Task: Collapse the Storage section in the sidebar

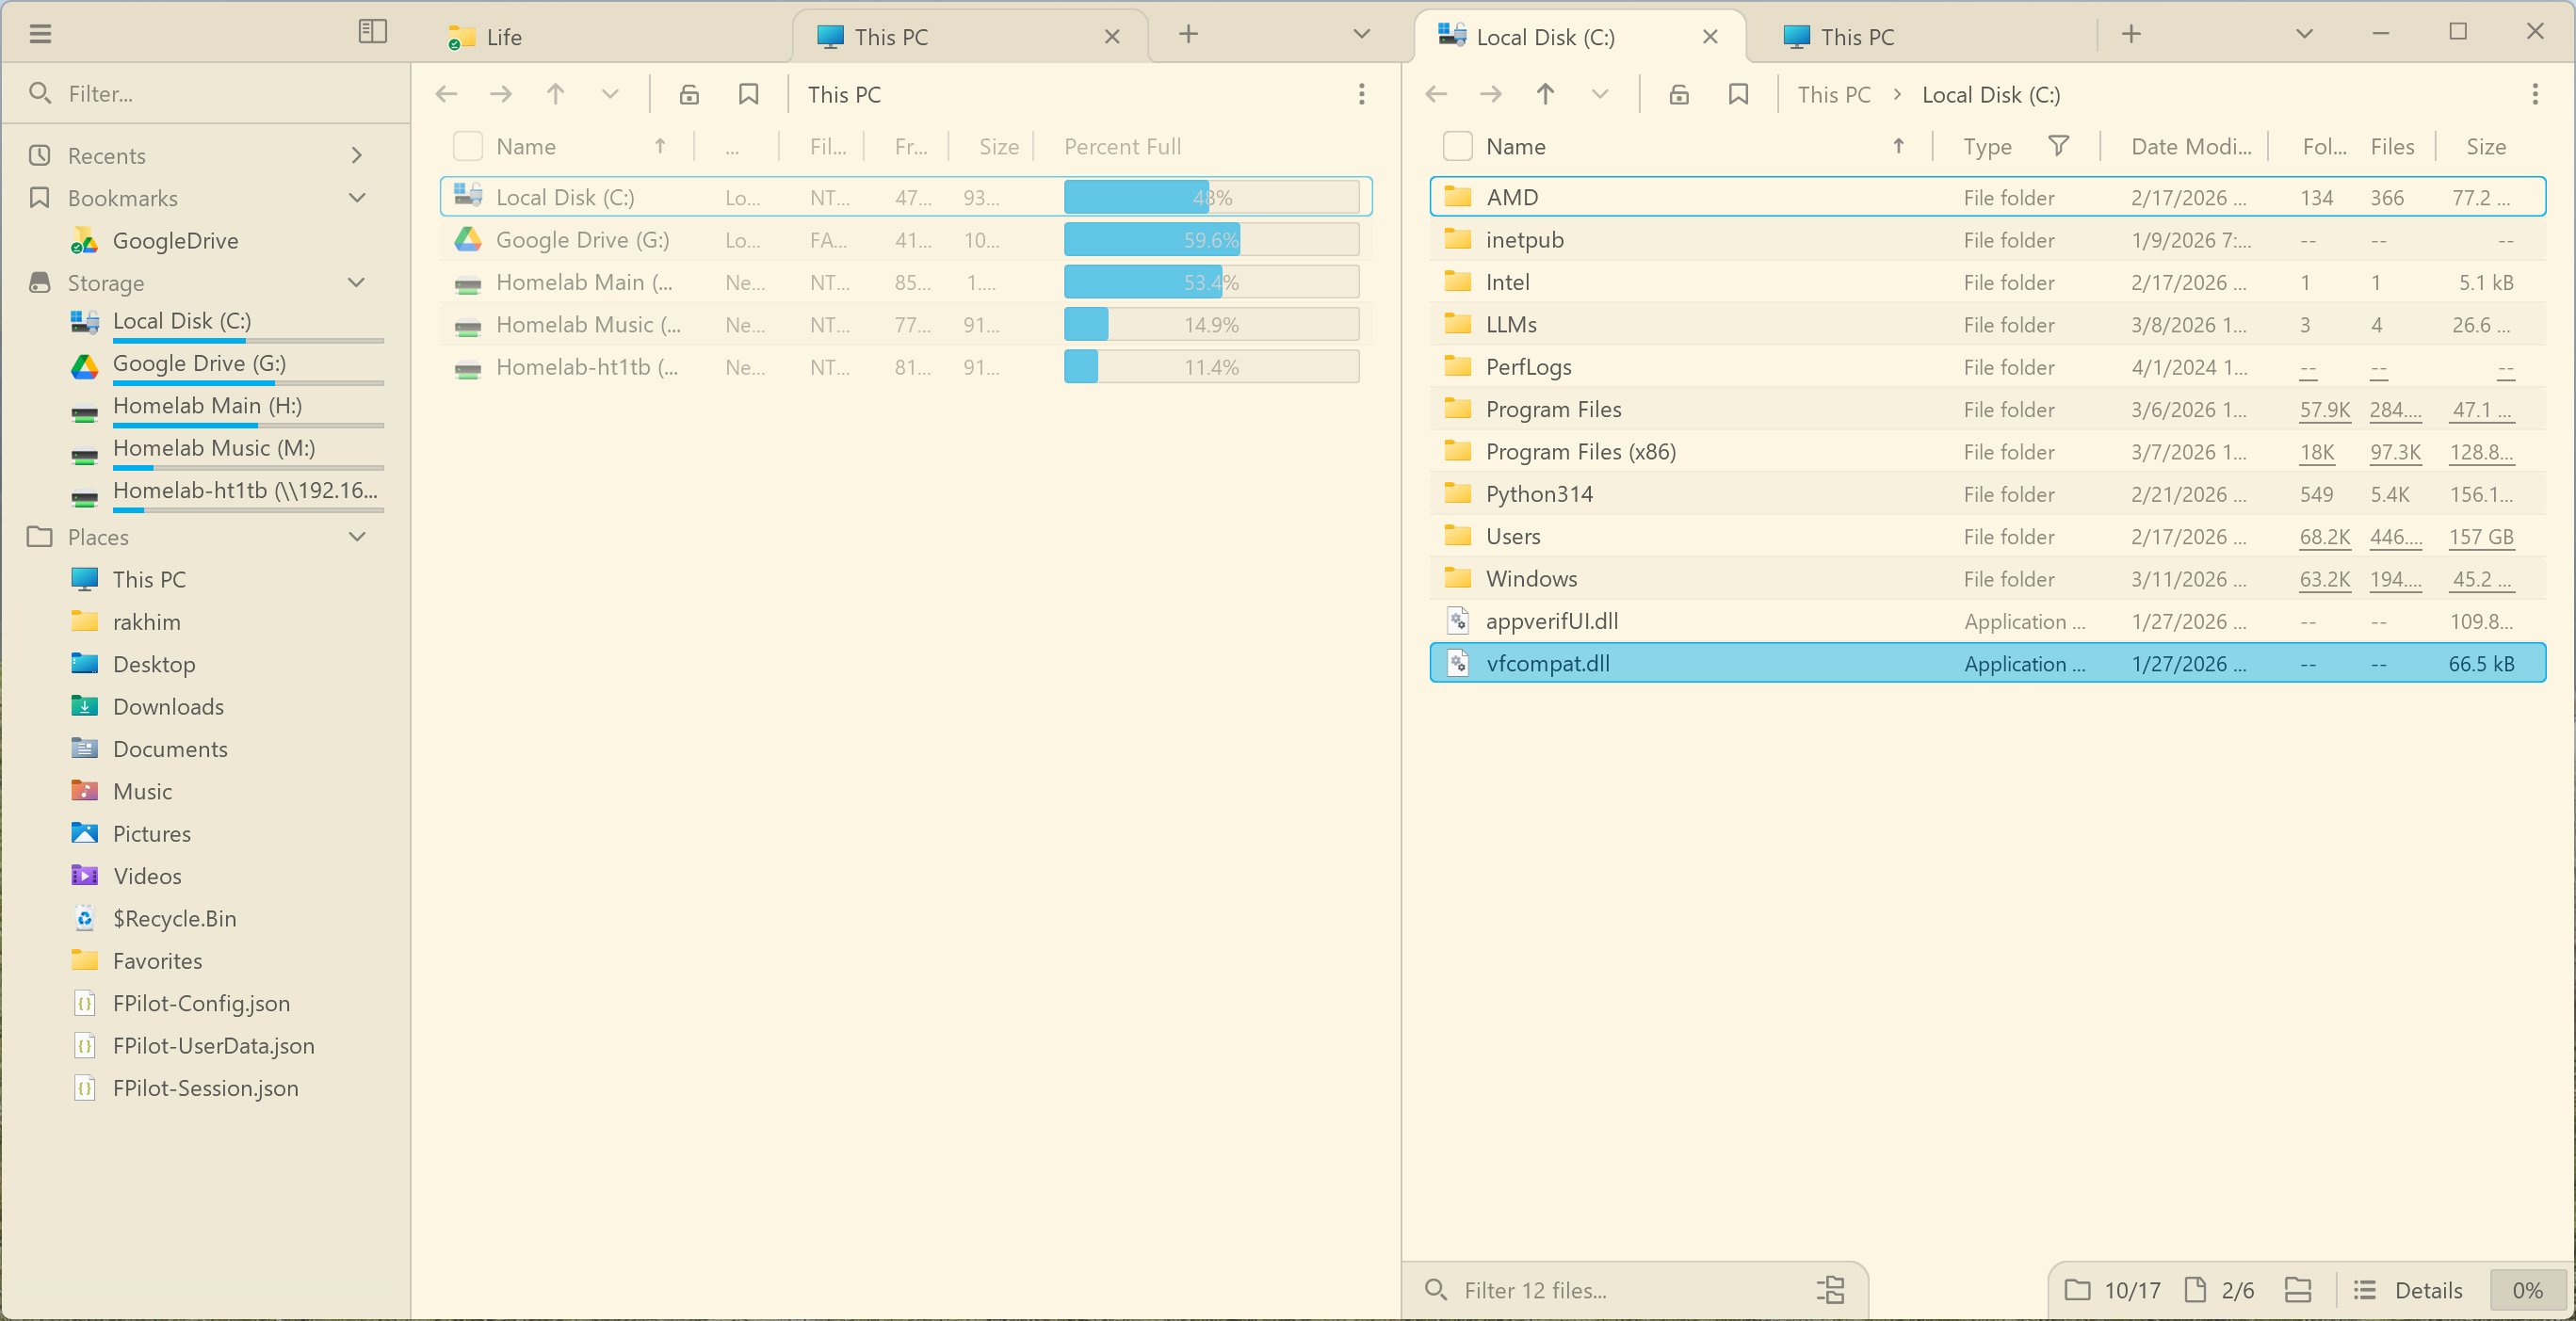Action: [357, 283]
